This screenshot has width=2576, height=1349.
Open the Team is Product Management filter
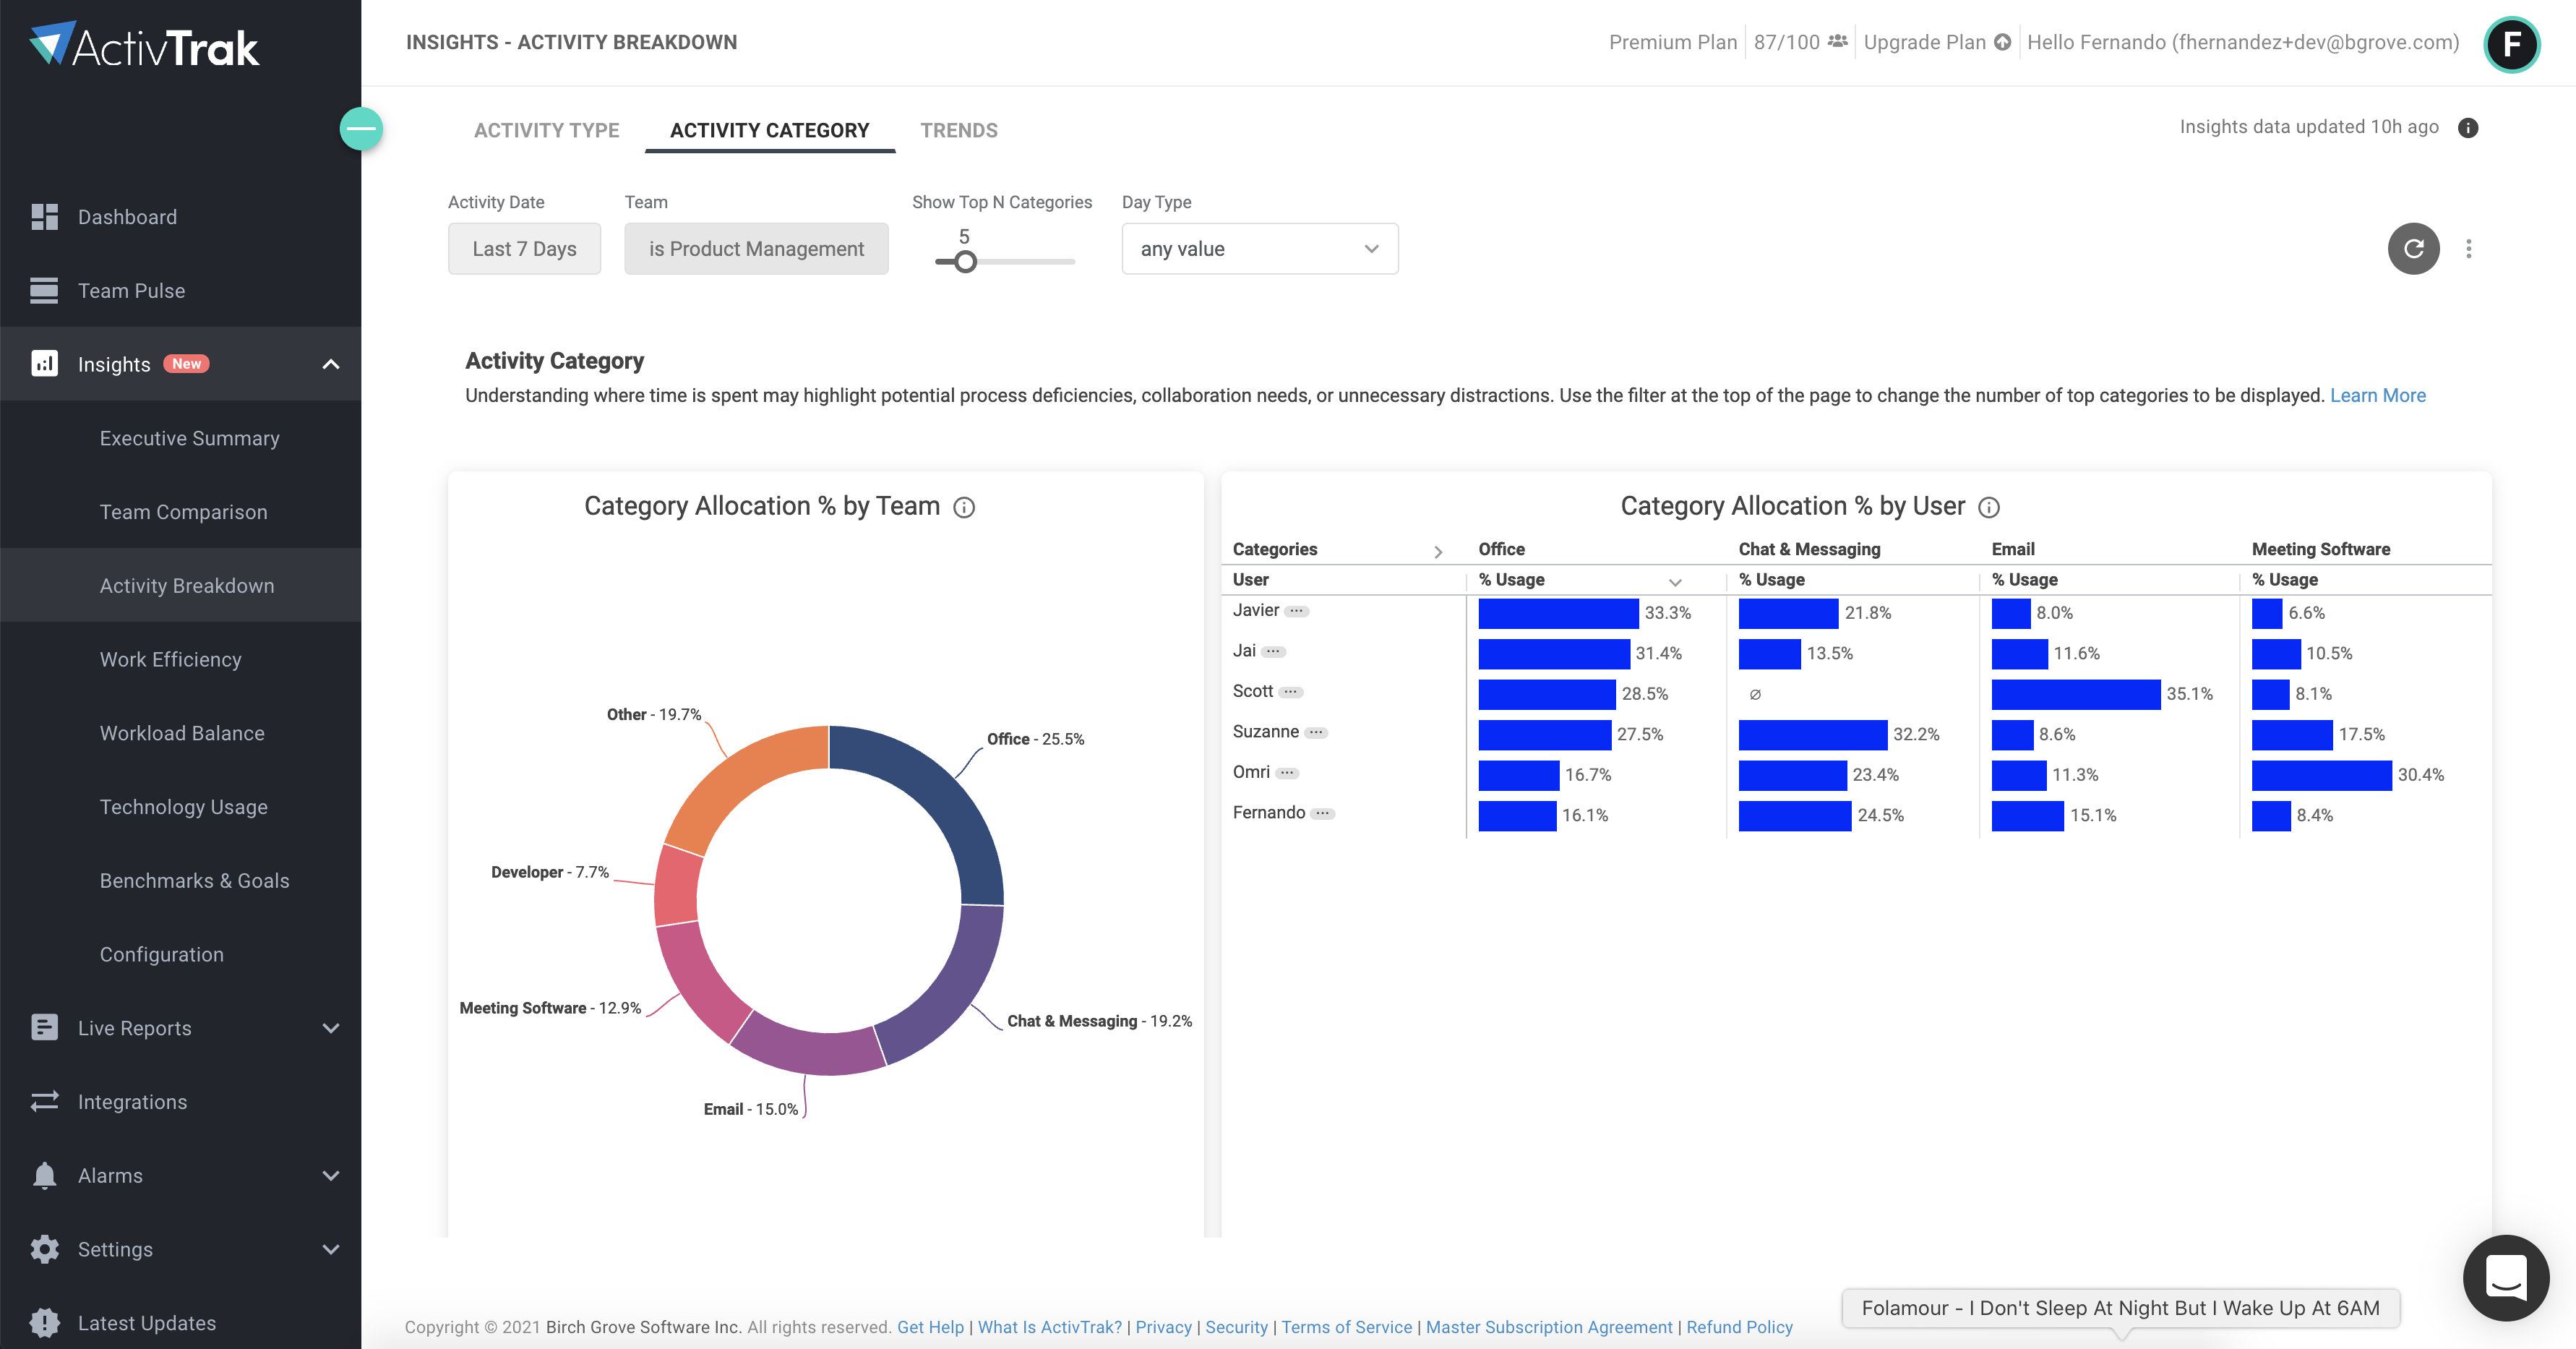tap(756, 249)
